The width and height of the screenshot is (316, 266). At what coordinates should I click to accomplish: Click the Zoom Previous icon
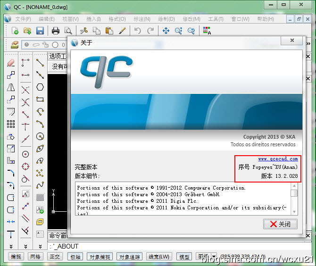click(x=191, y=31)
